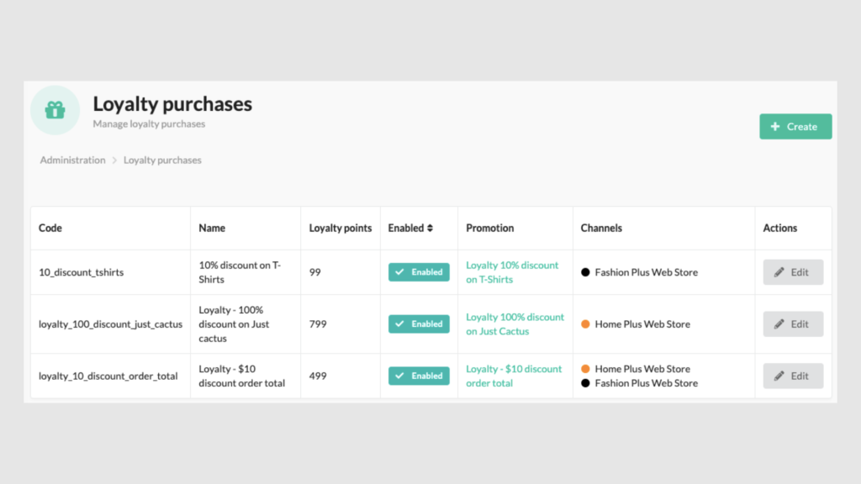Screen dimensions: 861x484
Task: Click the orange dot beside Home Plus Web Store, second row
Action: [585, 324]
